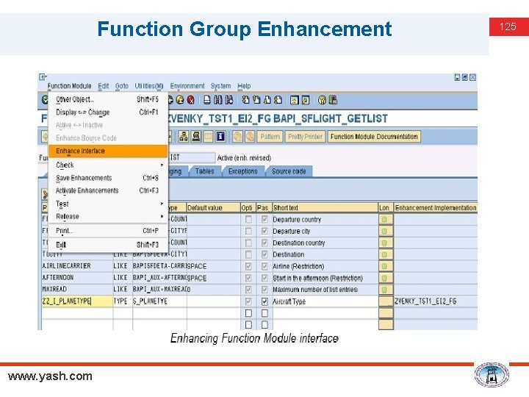Click the Next Page icon
Screen dimensions: 529x397
click(267, 100)
